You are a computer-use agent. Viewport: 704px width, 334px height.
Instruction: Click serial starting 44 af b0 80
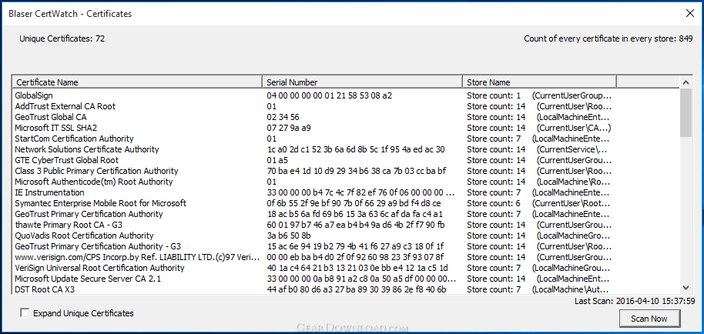tap(357, 289)
